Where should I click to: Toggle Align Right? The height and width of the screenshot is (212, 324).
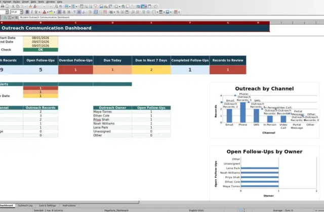tap(69, 12)
